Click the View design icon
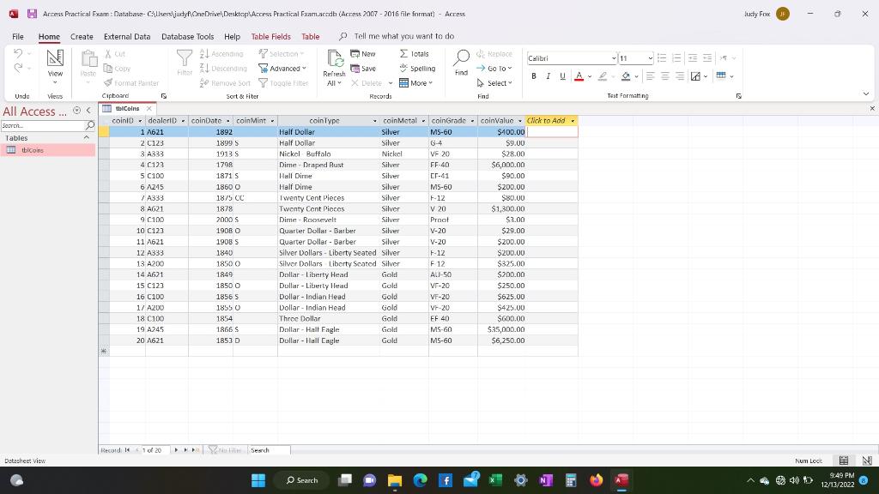Screen dimensions: 879x494 tap(55, 59)
